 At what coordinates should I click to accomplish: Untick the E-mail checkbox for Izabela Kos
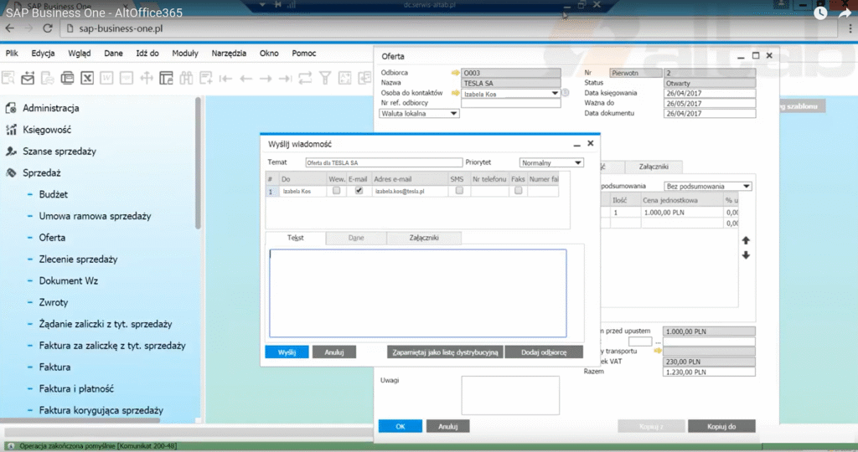(x=359, y=191)
